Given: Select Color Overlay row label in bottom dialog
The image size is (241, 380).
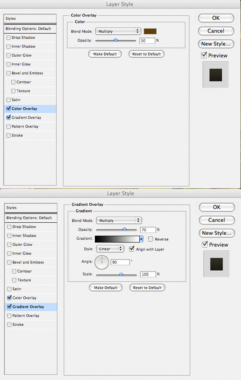Looking at the screenshot, I should click(x=25, y=298).
